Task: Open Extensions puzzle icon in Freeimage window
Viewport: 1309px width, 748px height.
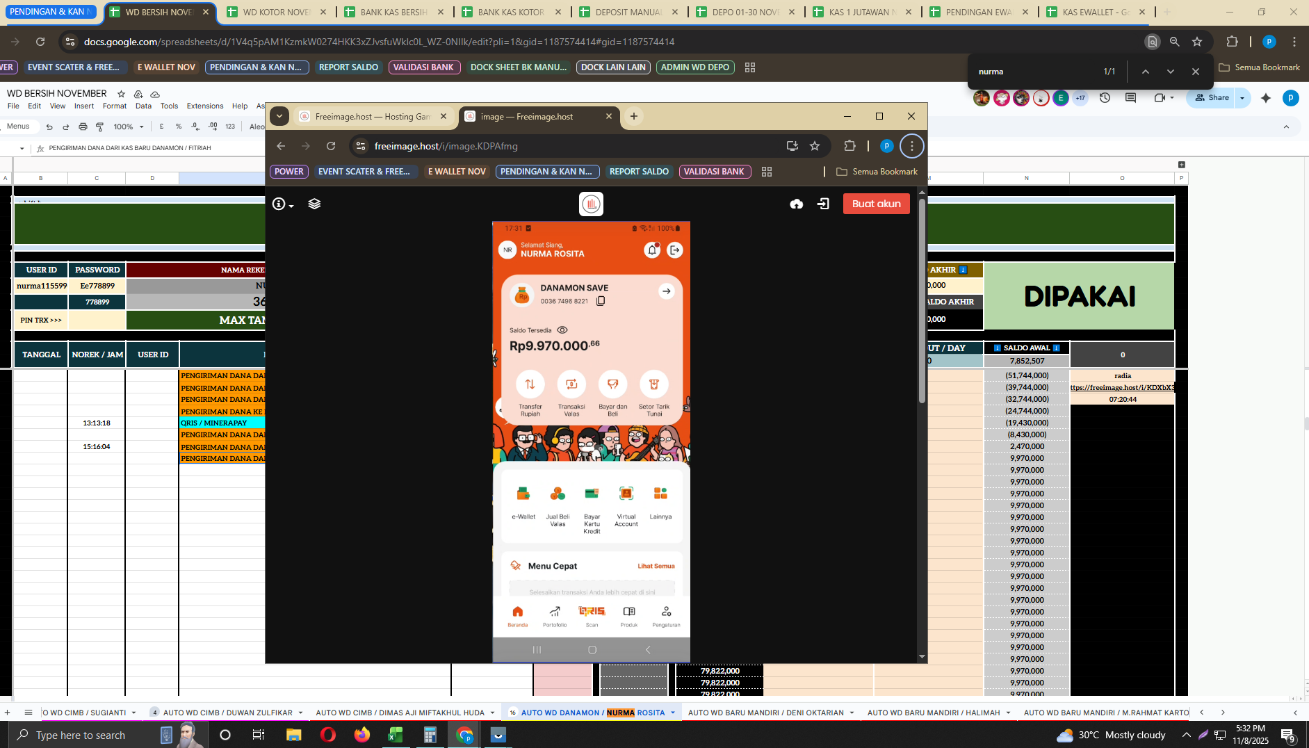Action: pyautogui.click(x=849, y=146)
